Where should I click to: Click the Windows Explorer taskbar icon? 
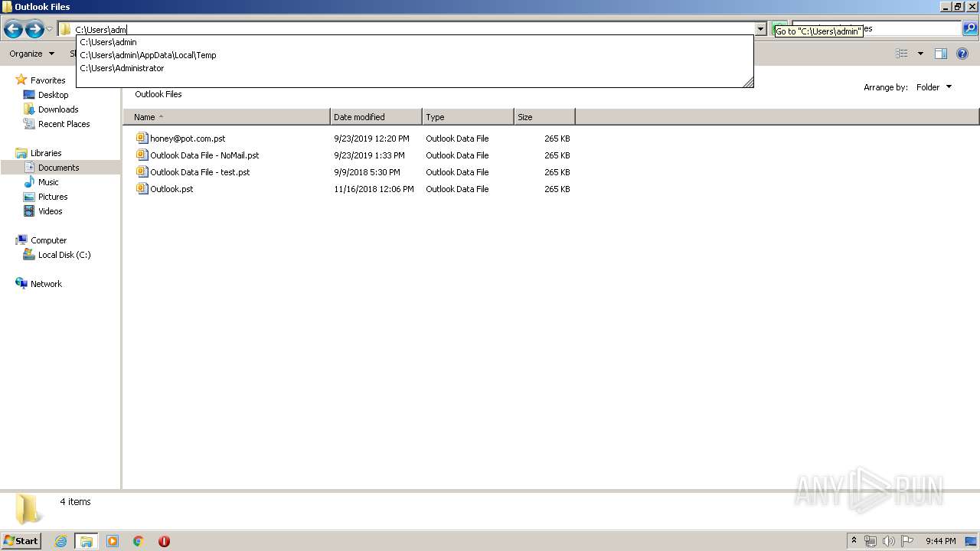click(x=87, y=541)
